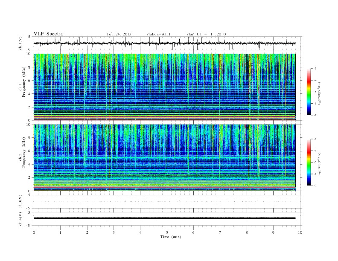This screenshot has width=338, height=261.
Task: Click the time axis tick label '10'
Action: pos(300,232)
